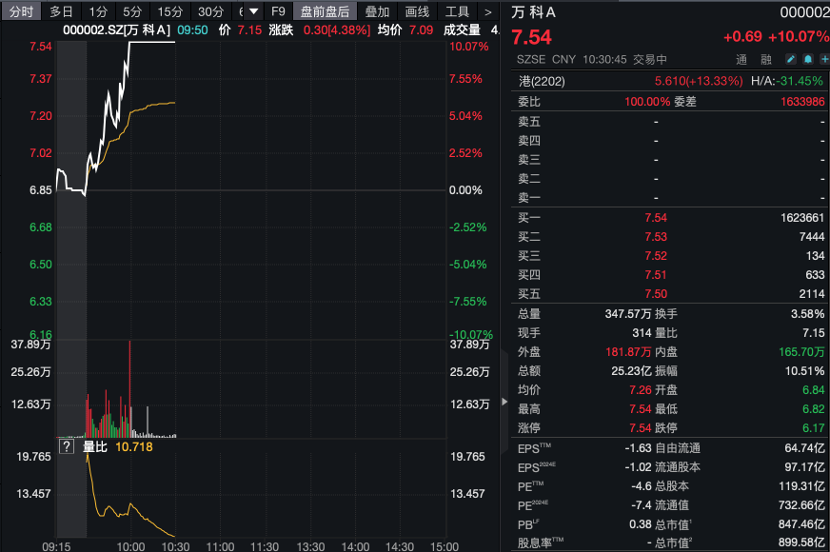
Task: Open the F9 toolbar item
Action: click(278, 11)
